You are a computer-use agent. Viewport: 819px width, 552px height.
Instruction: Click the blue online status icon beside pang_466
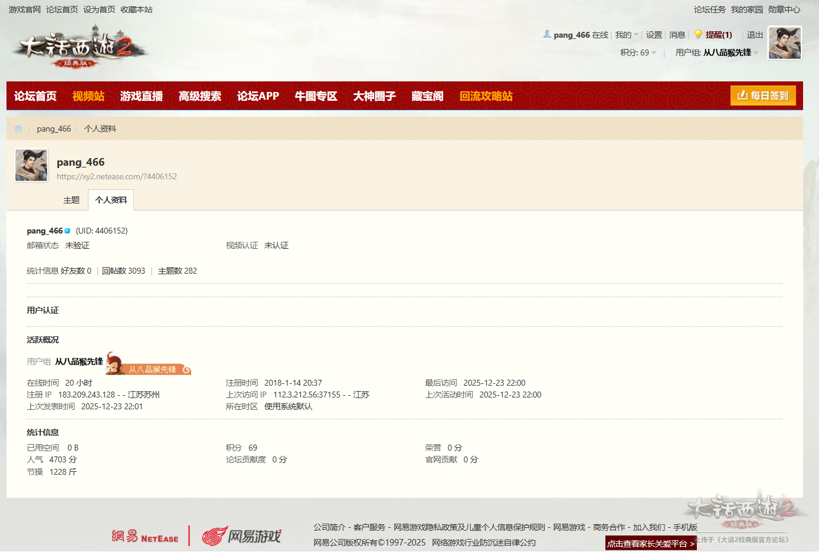(67, 231)
